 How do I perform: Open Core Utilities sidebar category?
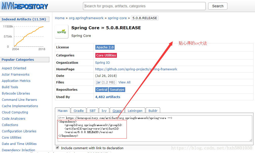tap(12, 138)
